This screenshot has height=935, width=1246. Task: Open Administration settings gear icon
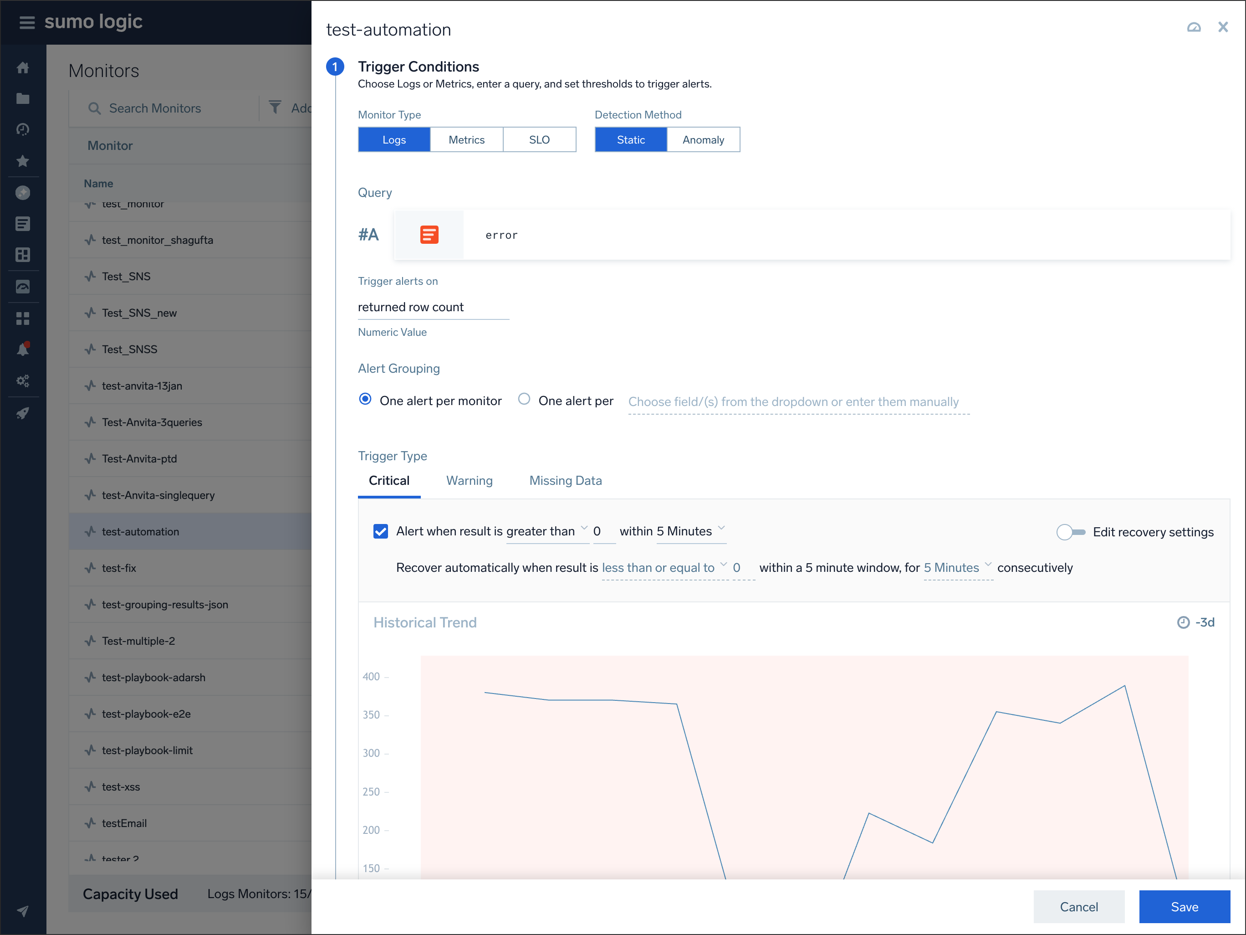coord(23,380)
